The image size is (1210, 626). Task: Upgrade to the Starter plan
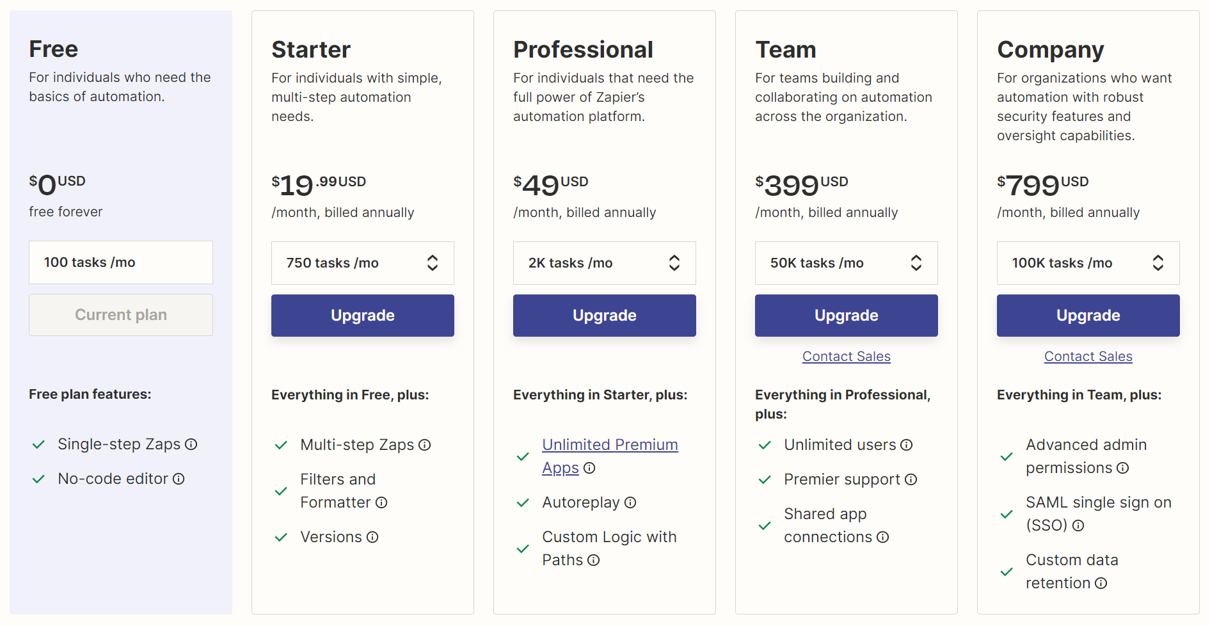coord(363,316)
